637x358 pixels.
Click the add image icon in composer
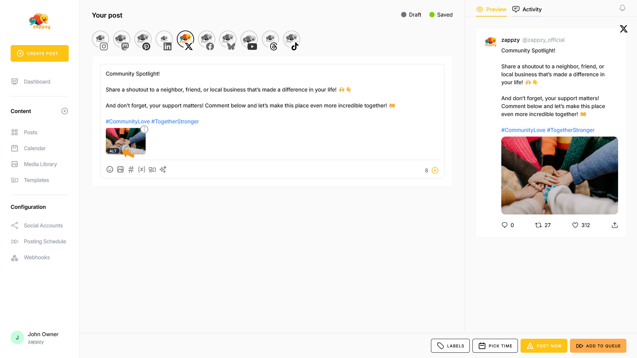point(120,169)
